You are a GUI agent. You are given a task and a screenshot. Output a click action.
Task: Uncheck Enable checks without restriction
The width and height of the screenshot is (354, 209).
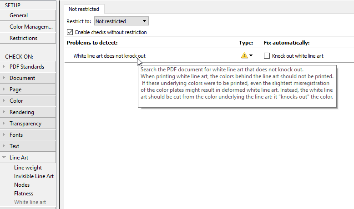[x=70, y=32]
